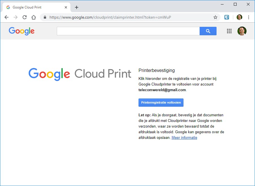Image resolution: width=255 pixels, height=186 pixels.
Task: Select the Google Cloud Print tab
Action: [x=36, y=7]
